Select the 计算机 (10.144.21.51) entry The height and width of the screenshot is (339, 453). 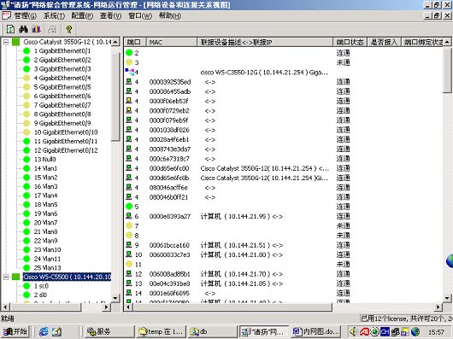(242, 245)
